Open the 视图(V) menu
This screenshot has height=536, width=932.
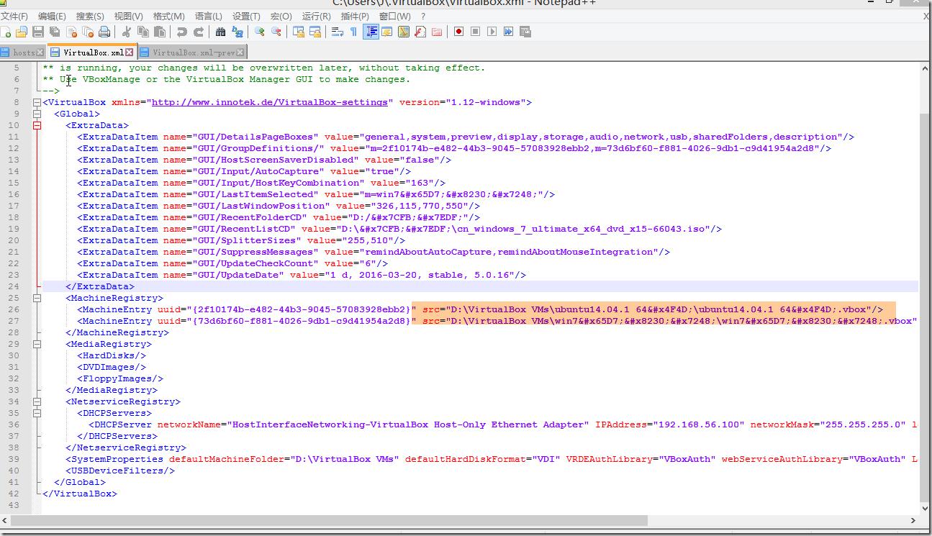129,16
